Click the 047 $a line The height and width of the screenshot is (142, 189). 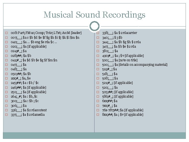point(19,65)
